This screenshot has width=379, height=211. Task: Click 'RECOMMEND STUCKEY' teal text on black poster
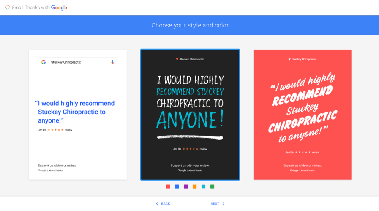click(190, 92)
